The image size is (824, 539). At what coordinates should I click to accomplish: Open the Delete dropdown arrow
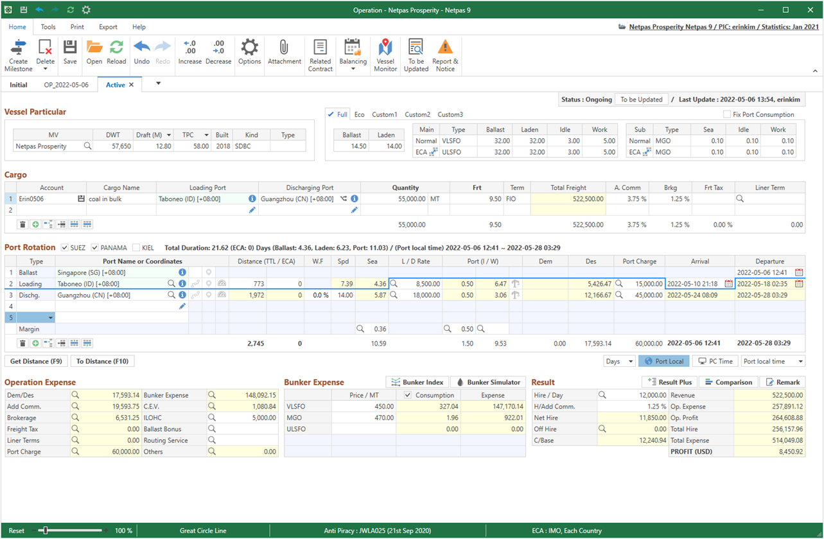click(46, 69)
